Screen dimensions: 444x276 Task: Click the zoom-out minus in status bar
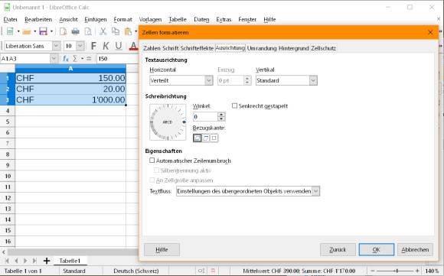pyautogui.click(x=373, y=271)
